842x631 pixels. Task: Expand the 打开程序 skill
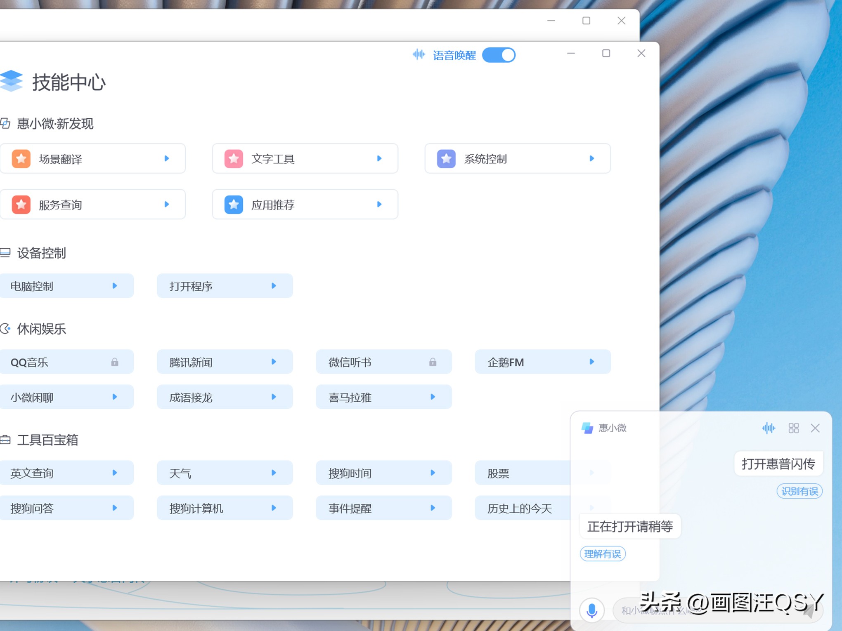coord(274,286)
